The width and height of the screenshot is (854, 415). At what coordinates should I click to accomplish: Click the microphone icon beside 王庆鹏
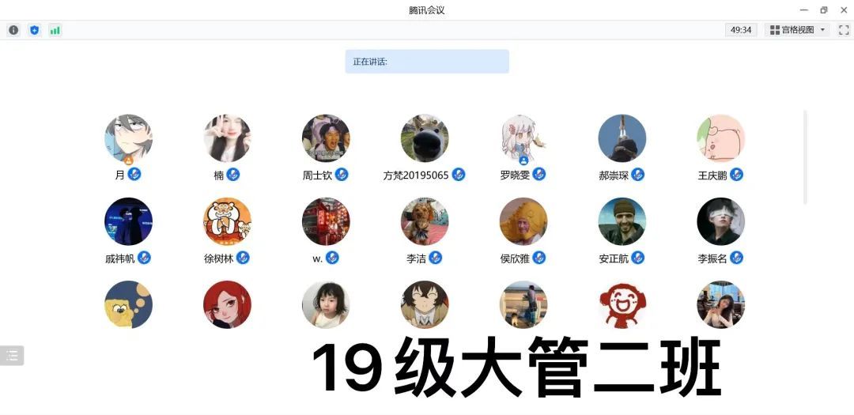tap(736, 175)
